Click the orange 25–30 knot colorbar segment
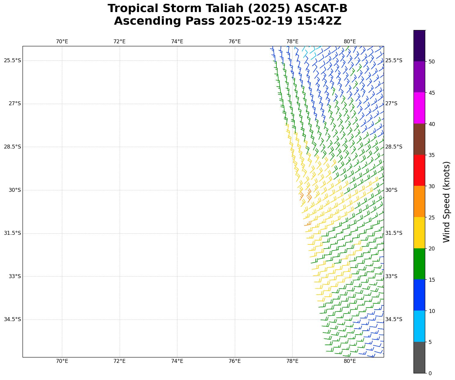This screenshot has height=380, width=455. click(x=419, y=201)
